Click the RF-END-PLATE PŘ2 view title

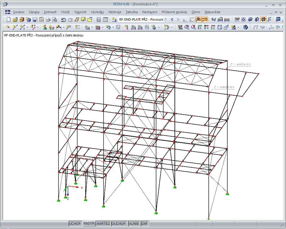44,35
